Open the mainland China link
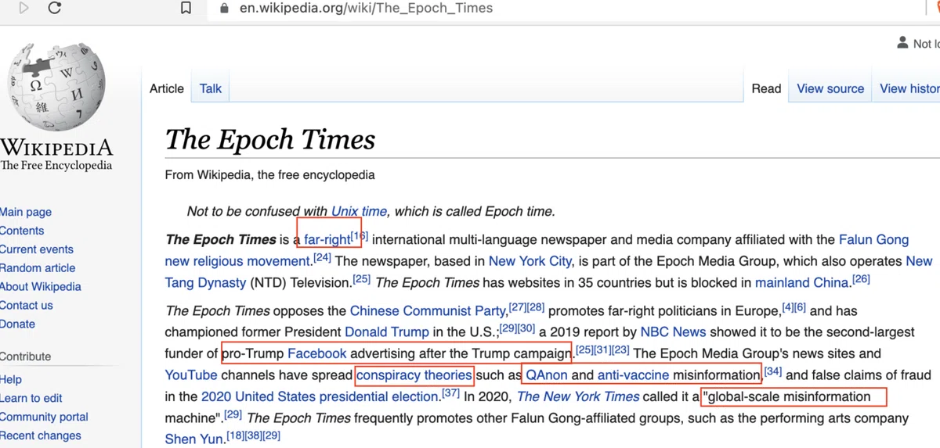The width and height of the screenshot is (940, 448). pos(802,281)
